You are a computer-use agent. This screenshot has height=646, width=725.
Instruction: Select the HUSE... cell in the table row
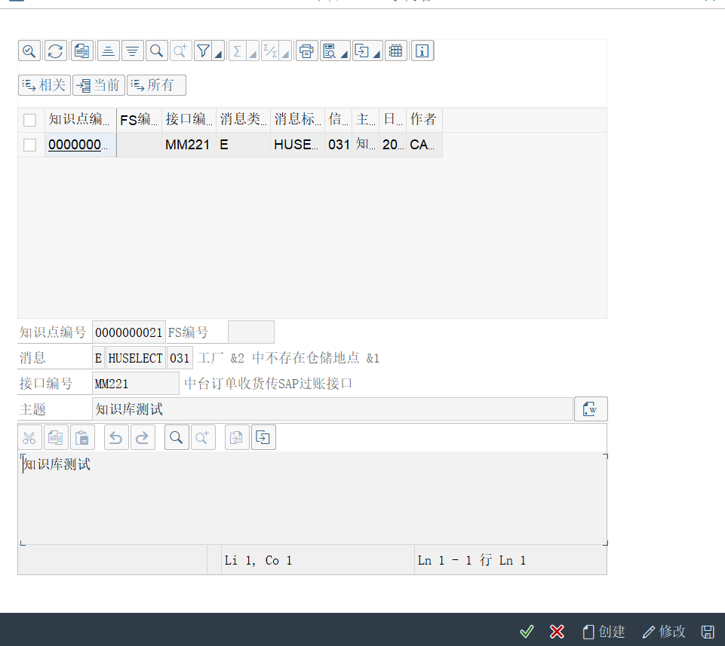coord(298,145)
